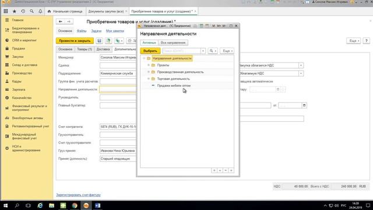373x210 pixels.
Task: Open Финансовый результат и контроллинг section
Action: click(x=29, y=108)
